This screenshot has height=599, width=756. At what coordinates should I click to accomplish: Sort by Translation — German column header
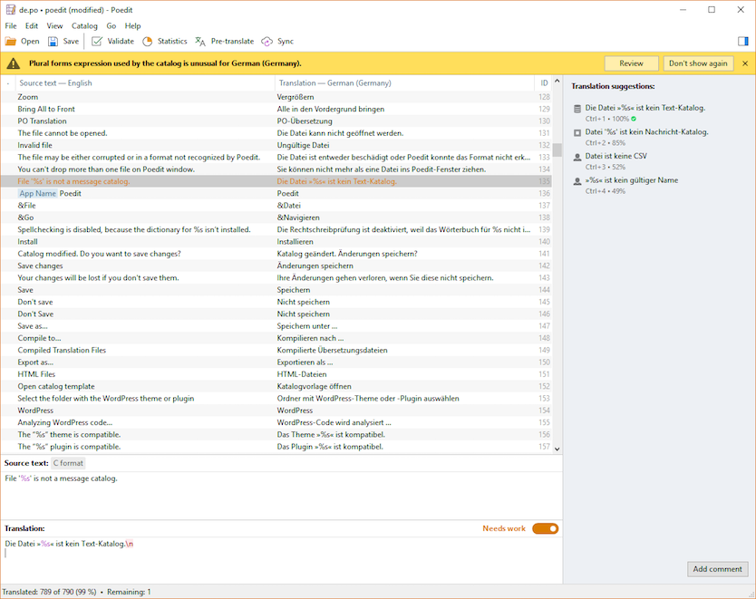tap(404, 82)
